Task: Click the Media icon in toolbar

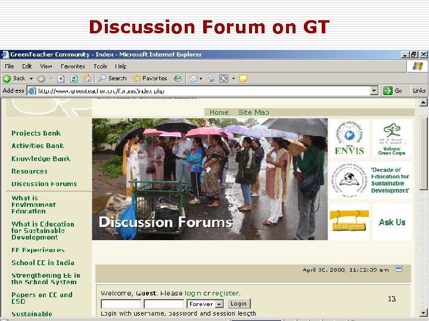Action: pos(178,78)
